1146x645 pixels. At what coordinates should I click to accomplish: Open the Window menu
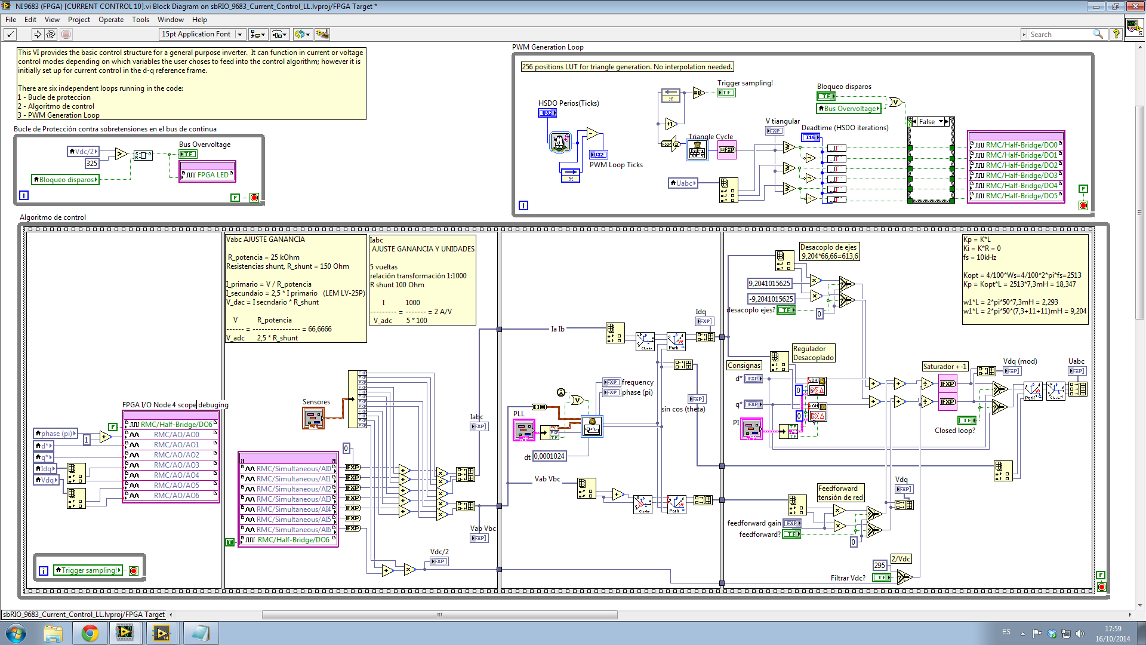(x=171, y=20)
